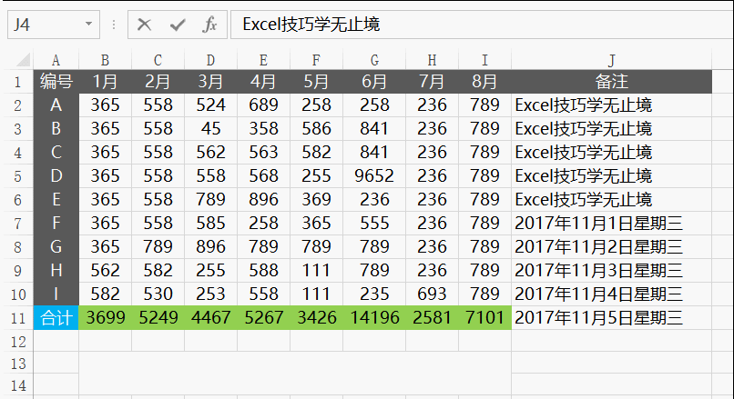Select column B header
The image size is (734, 399).
(x=105, y=60)
